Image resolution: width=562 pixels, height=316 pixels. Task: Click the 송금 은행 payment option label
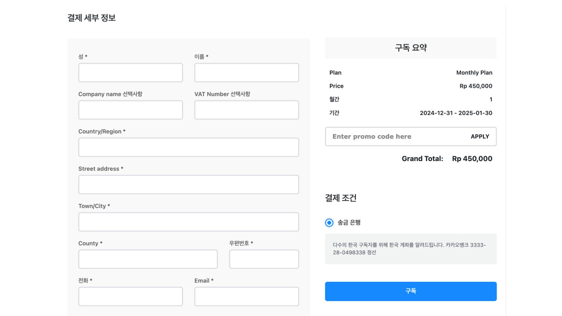(349, 223)
